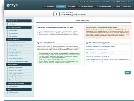Switch to the Strategy nav button
Screen dimensions: 134x101
[61, 6]
